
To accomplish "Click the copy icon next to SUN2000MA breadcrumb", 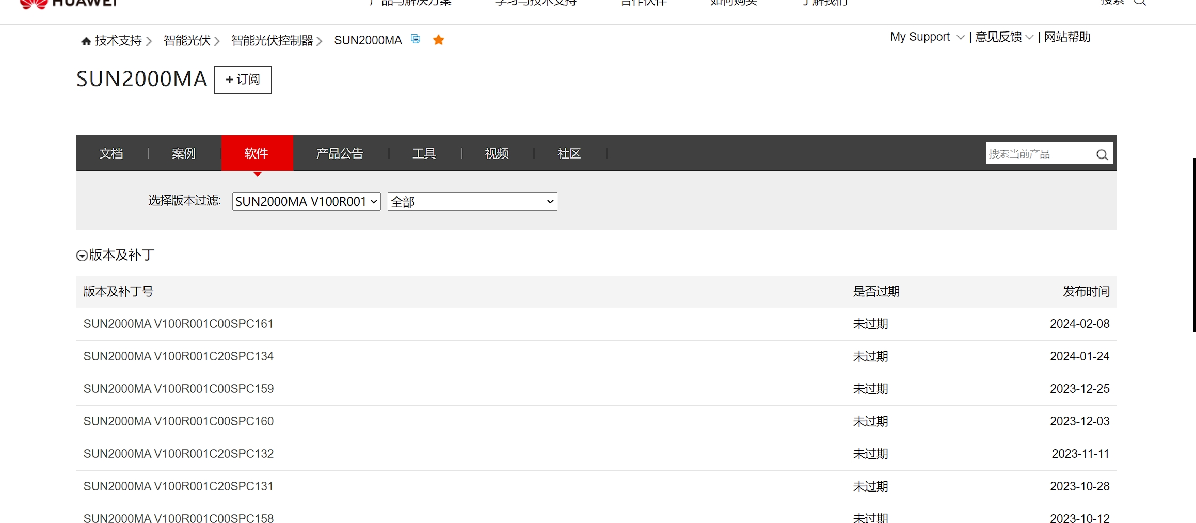I will [x=416, y=39].
